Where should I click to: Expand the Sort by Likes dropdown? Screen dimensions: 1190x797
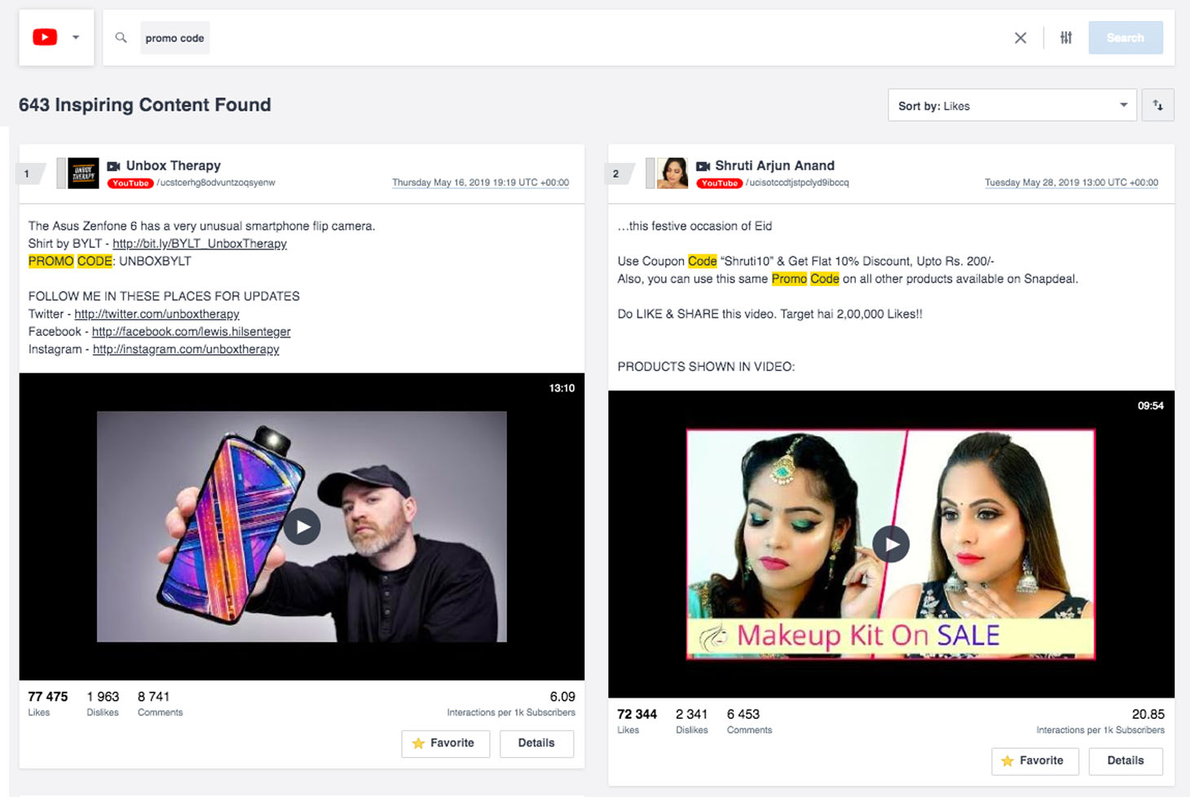pos(1011,105)
